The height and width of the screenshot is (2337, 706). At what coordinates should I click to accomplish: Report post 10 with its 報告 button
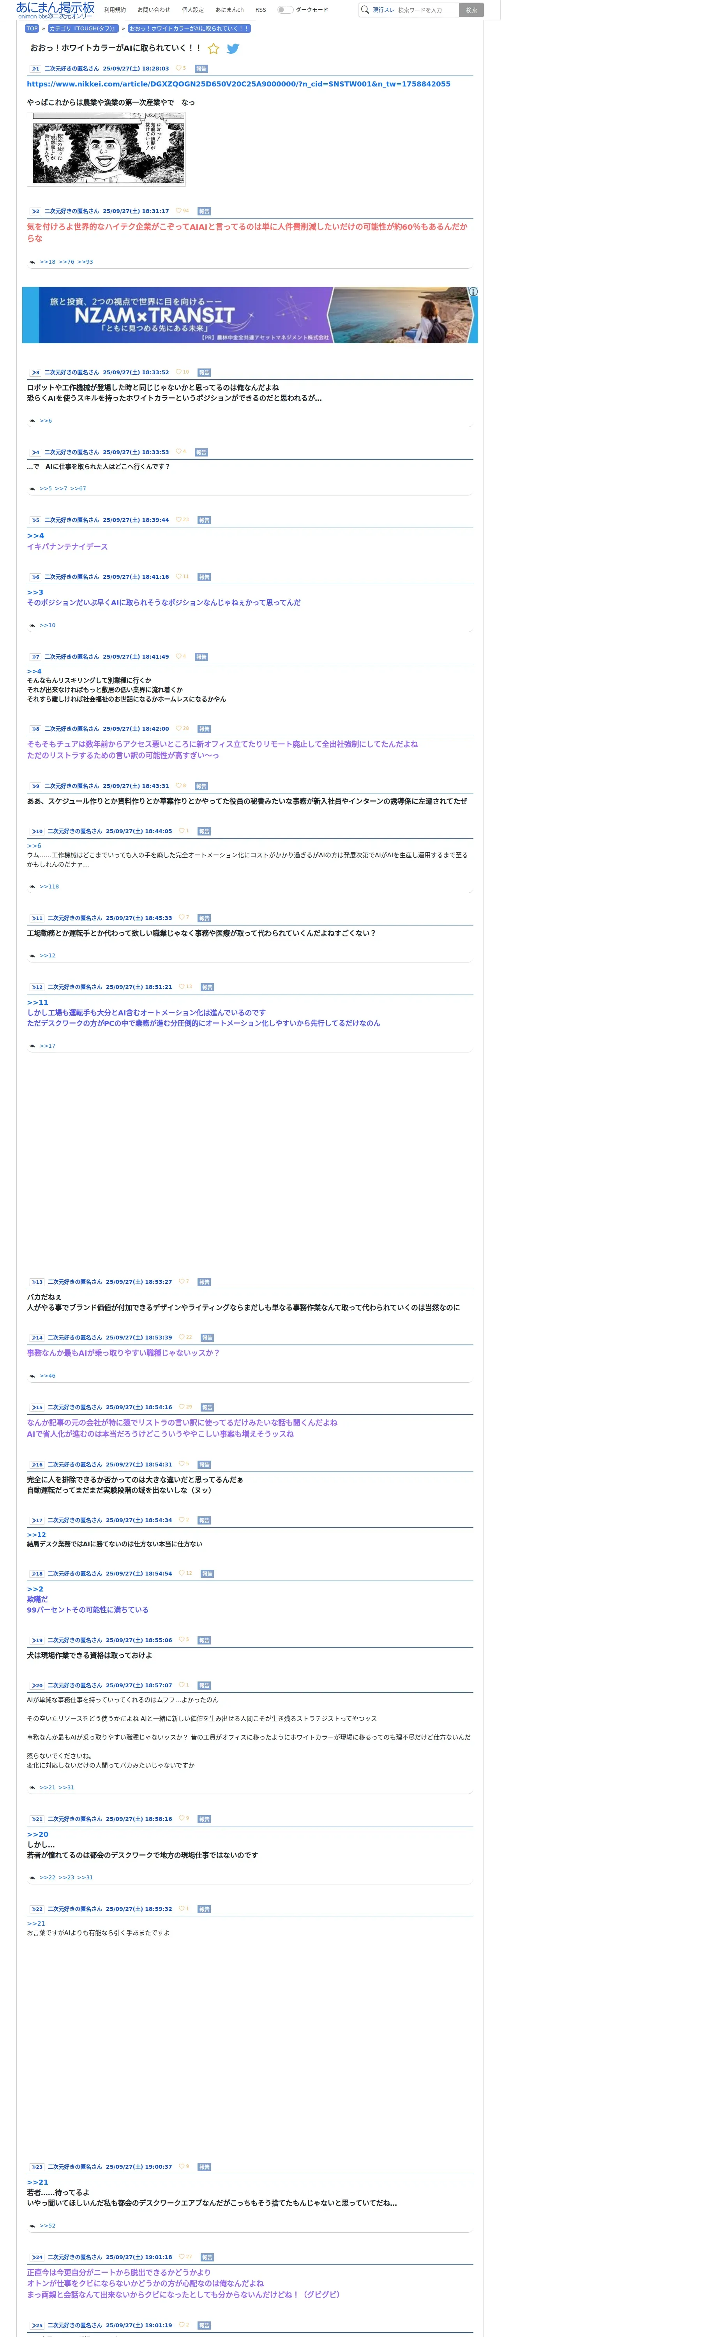[x=204, y=831]
